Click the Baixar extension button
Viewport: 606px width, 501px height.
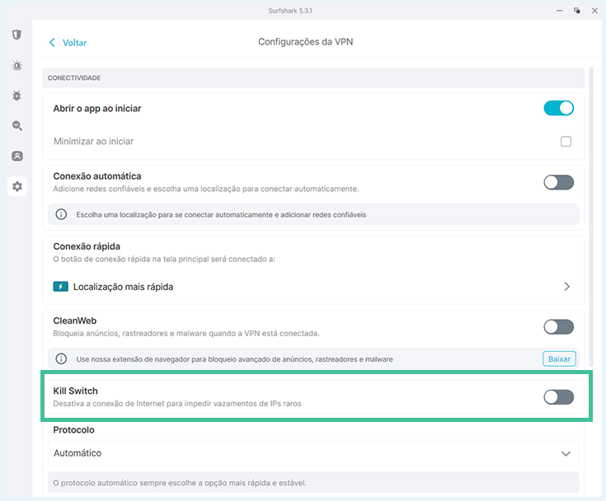coord(559,358)
